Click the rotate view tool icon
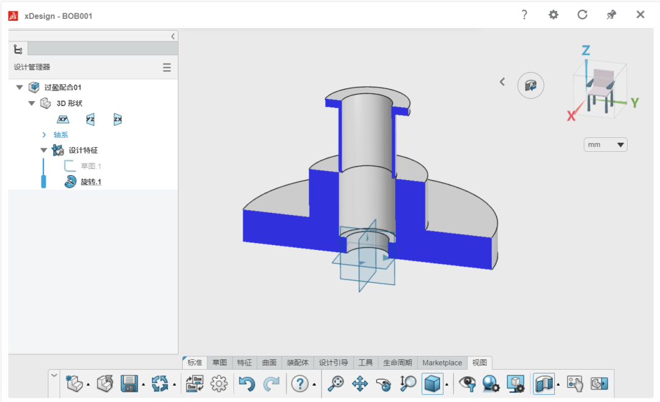 click(x=383, y=384)
